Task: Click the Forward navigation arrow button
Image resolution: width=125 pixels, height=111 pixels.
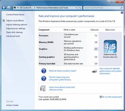Action: 9,8
